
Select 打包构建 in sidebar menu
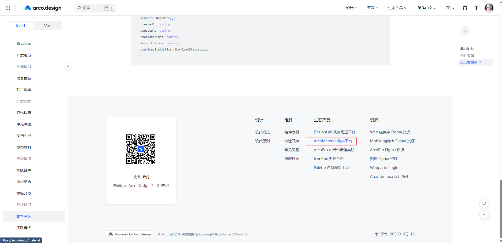pos(24,113)
